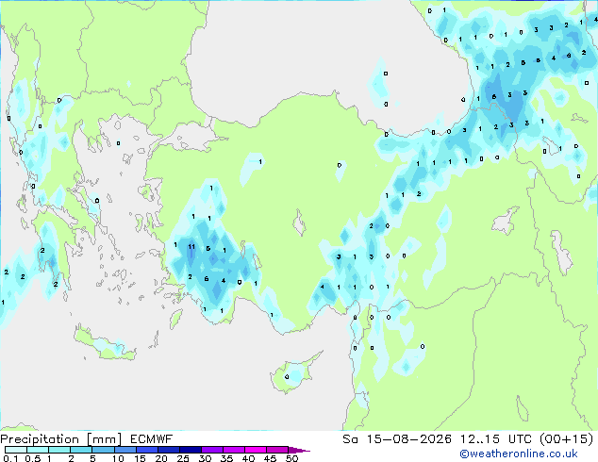Click the 35–40 mm magenta-purple swatch
Screen dimensions: 598x462
tap(234, 450)
